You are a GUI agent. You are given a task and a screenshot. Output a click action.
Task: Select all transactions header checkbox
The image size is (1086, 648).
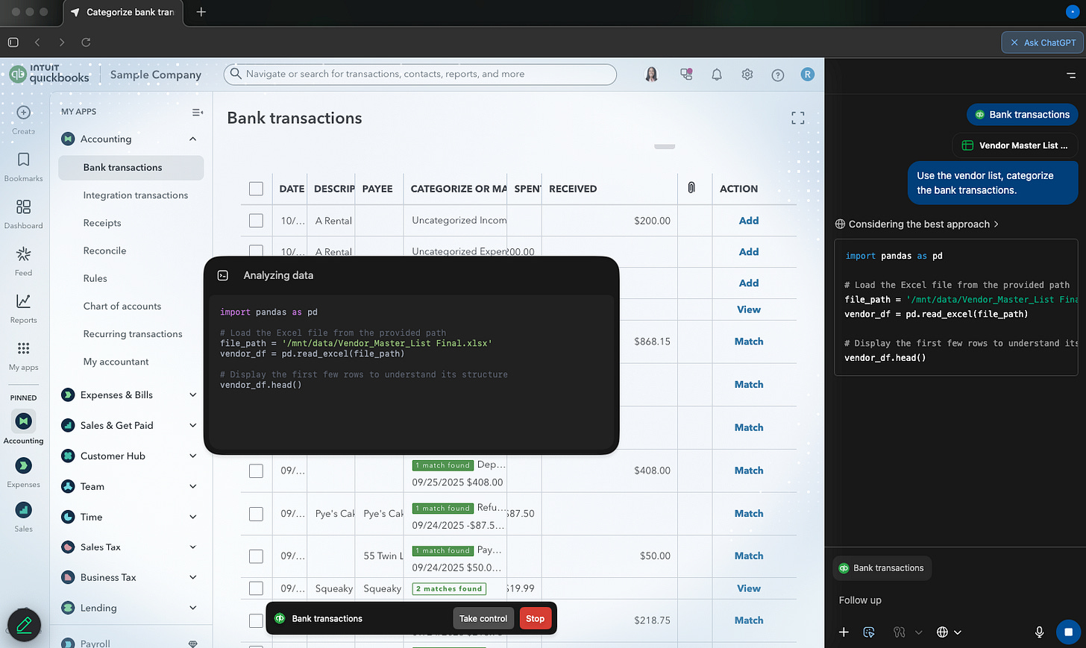coord(256,189)
